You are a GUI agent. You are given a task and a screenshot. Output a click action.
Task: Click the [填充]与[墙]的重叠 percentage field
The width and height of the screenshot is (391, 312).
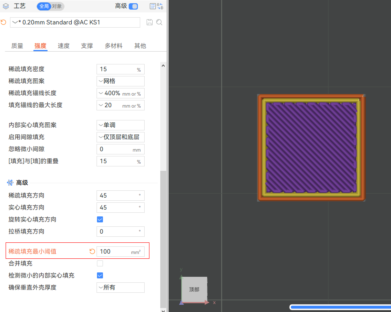coord(121,161)
